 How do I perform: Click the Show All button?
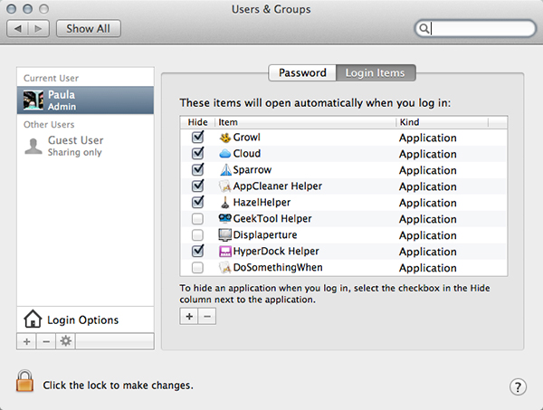click(x=89, y=28)
